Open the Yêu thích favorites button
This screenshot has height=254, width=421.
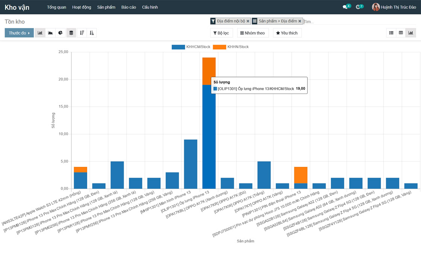(287, 33)
